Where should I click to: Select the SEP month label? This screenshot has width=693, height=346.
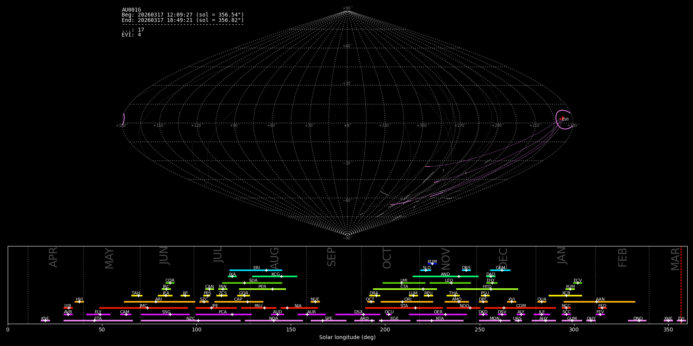[x=331, y=257]
